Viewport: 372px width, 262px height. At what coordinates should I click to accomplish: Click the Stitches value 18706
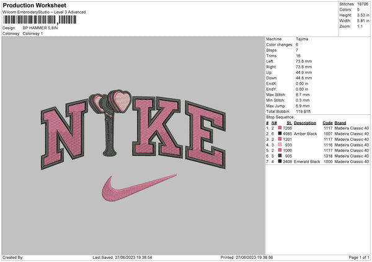363,4
